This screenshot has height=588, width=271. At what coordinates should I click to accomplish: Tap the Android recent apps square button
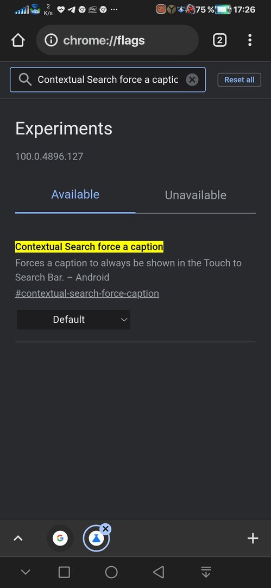[x=65, y=572]
